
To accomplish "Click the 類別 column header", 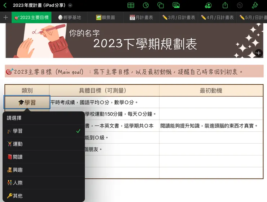I will click(27, 91).
